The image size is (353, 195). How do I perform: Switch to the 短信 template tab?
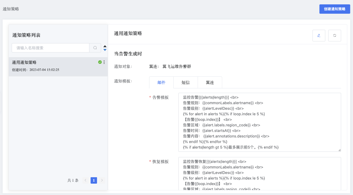185,82
